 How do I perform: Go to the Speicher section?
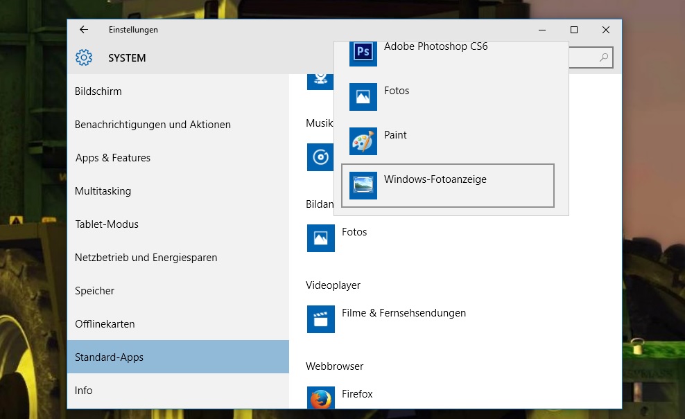(x=94, y=291)
